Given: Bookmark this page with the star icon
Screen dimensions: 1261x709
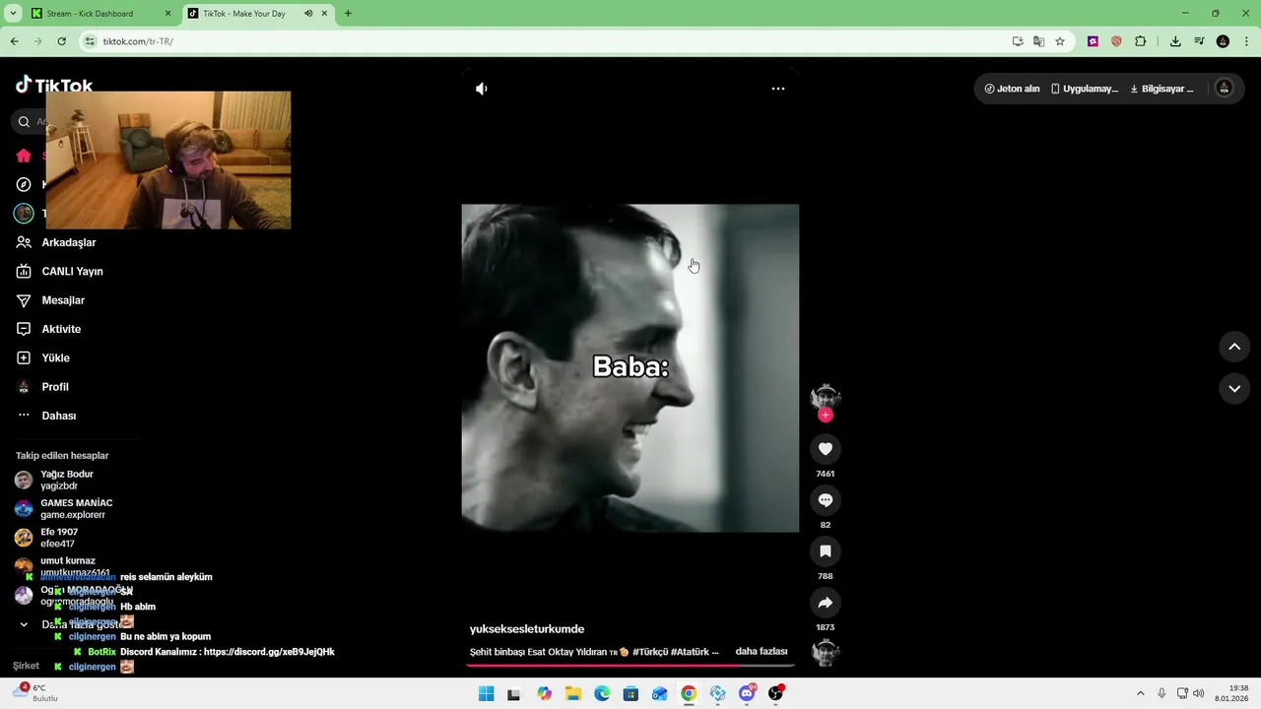Looking at the screenshot, I should [1060, 41].
